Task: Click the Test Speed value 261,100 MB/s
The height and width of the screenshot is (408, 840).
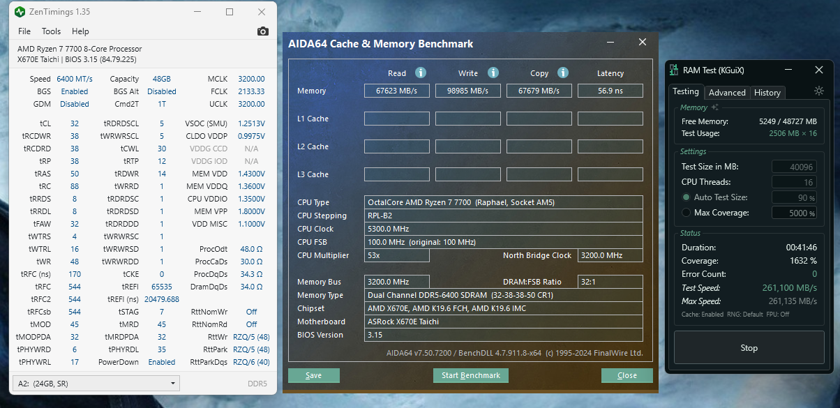Action: (x=790, y=288)
